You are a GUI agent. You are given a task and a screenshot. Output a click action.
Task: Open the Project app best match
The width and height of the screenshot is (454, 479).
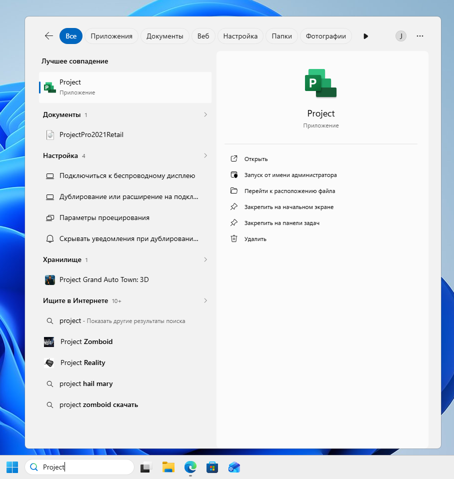pos(125,87)
